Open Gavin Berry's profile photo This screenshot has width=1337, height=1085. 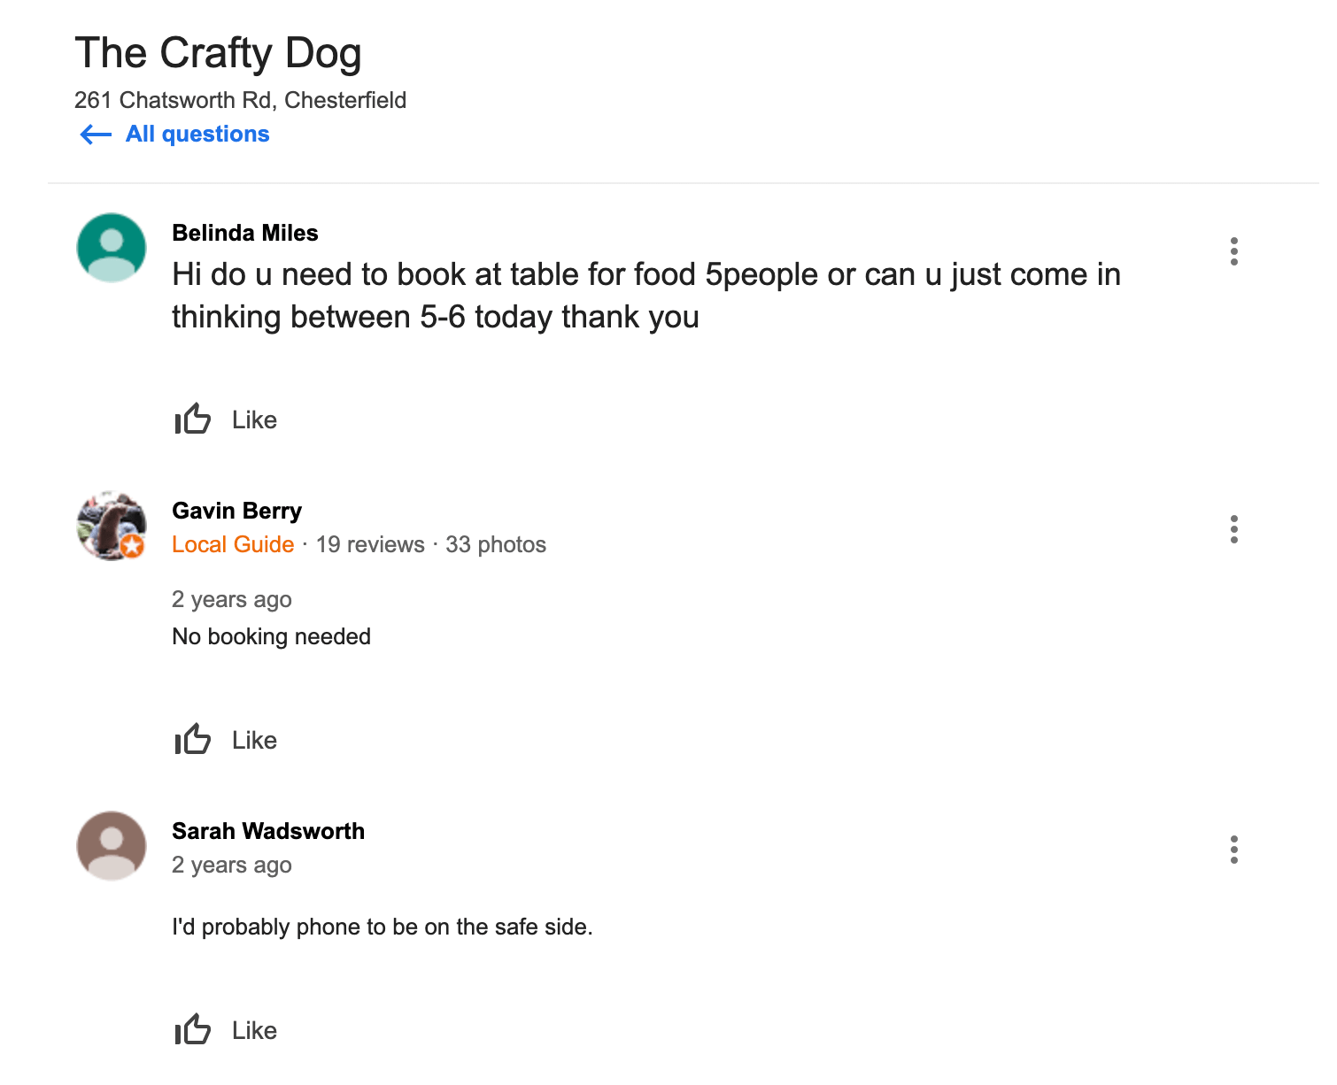point(112,526)
